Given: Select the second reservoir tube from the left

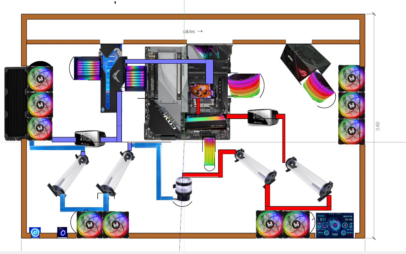Looking at the screenshot, I should pos(115,173).
